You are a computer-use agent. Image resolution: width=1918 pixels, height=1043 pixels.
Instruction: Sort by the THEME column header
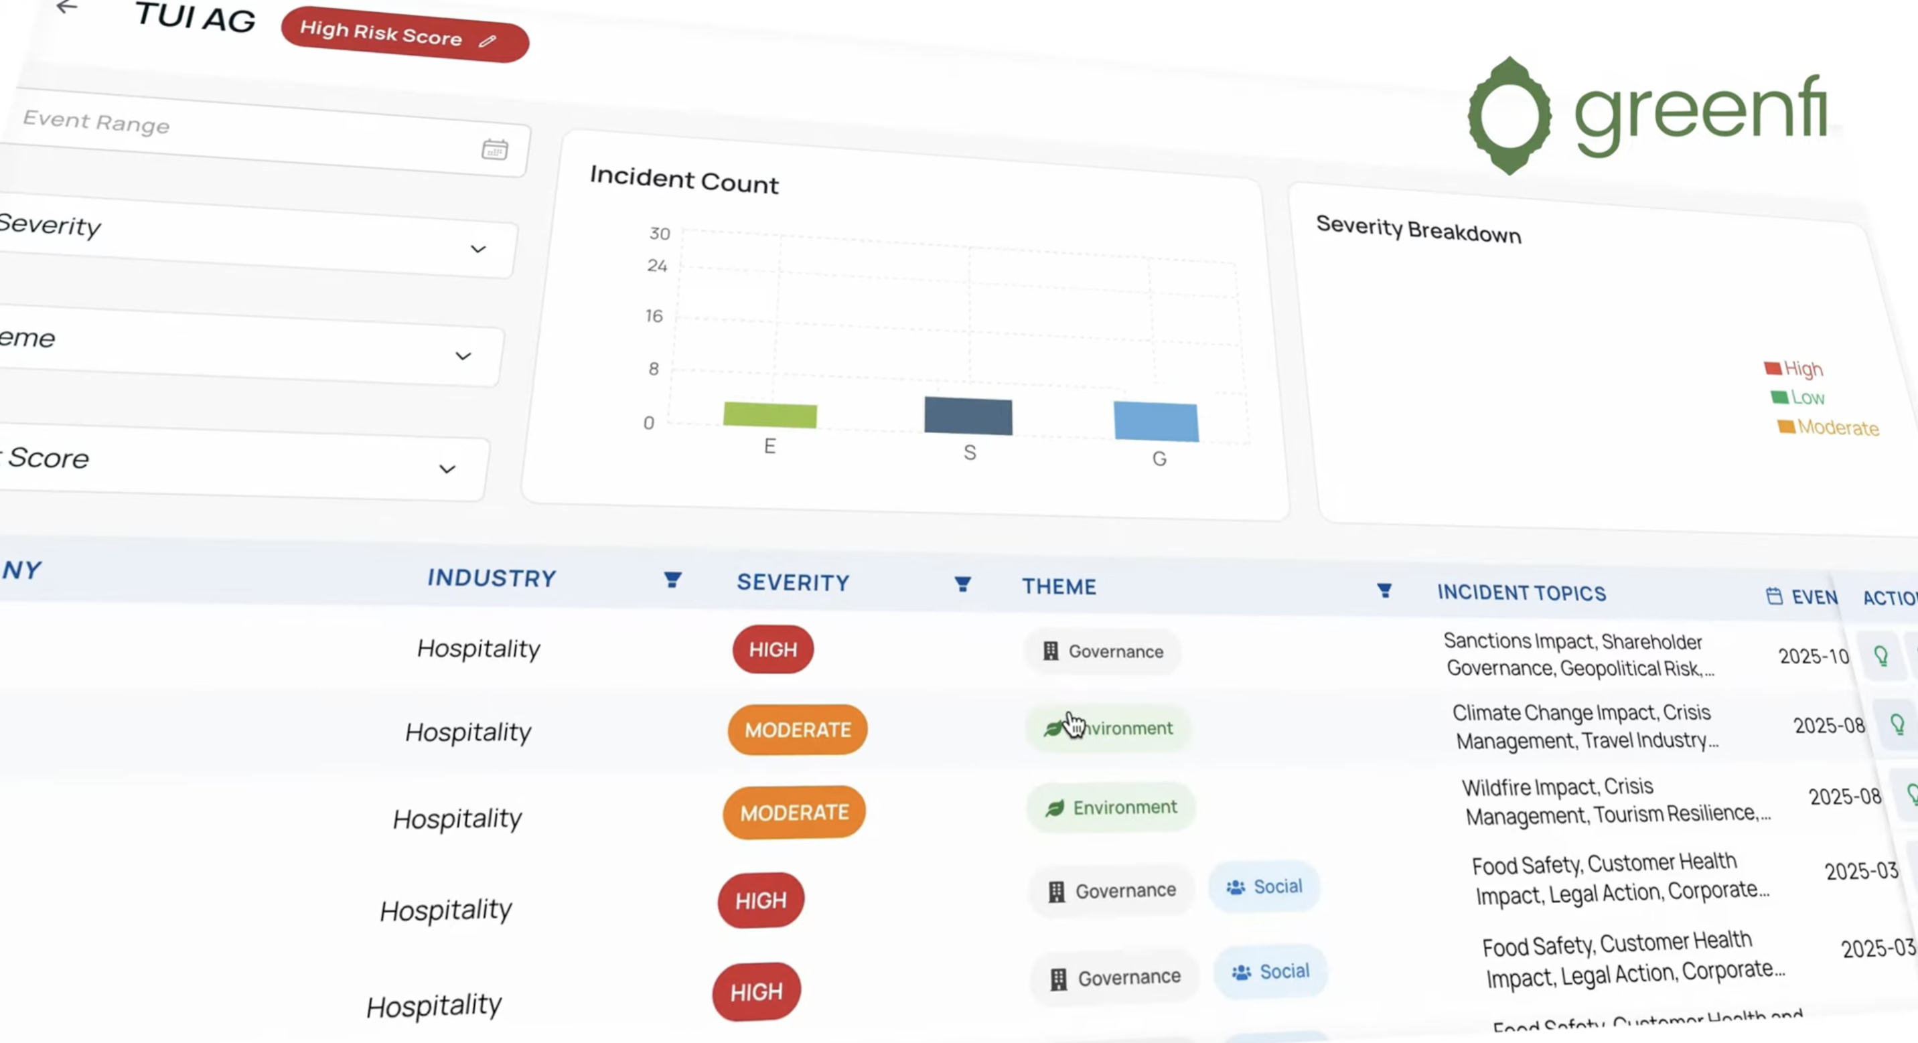pyautogui.click(x=1059, y=586)
